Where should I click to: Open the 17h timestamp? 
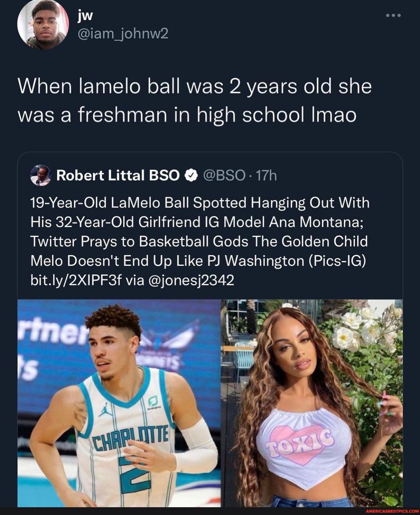tap(267, 176)
